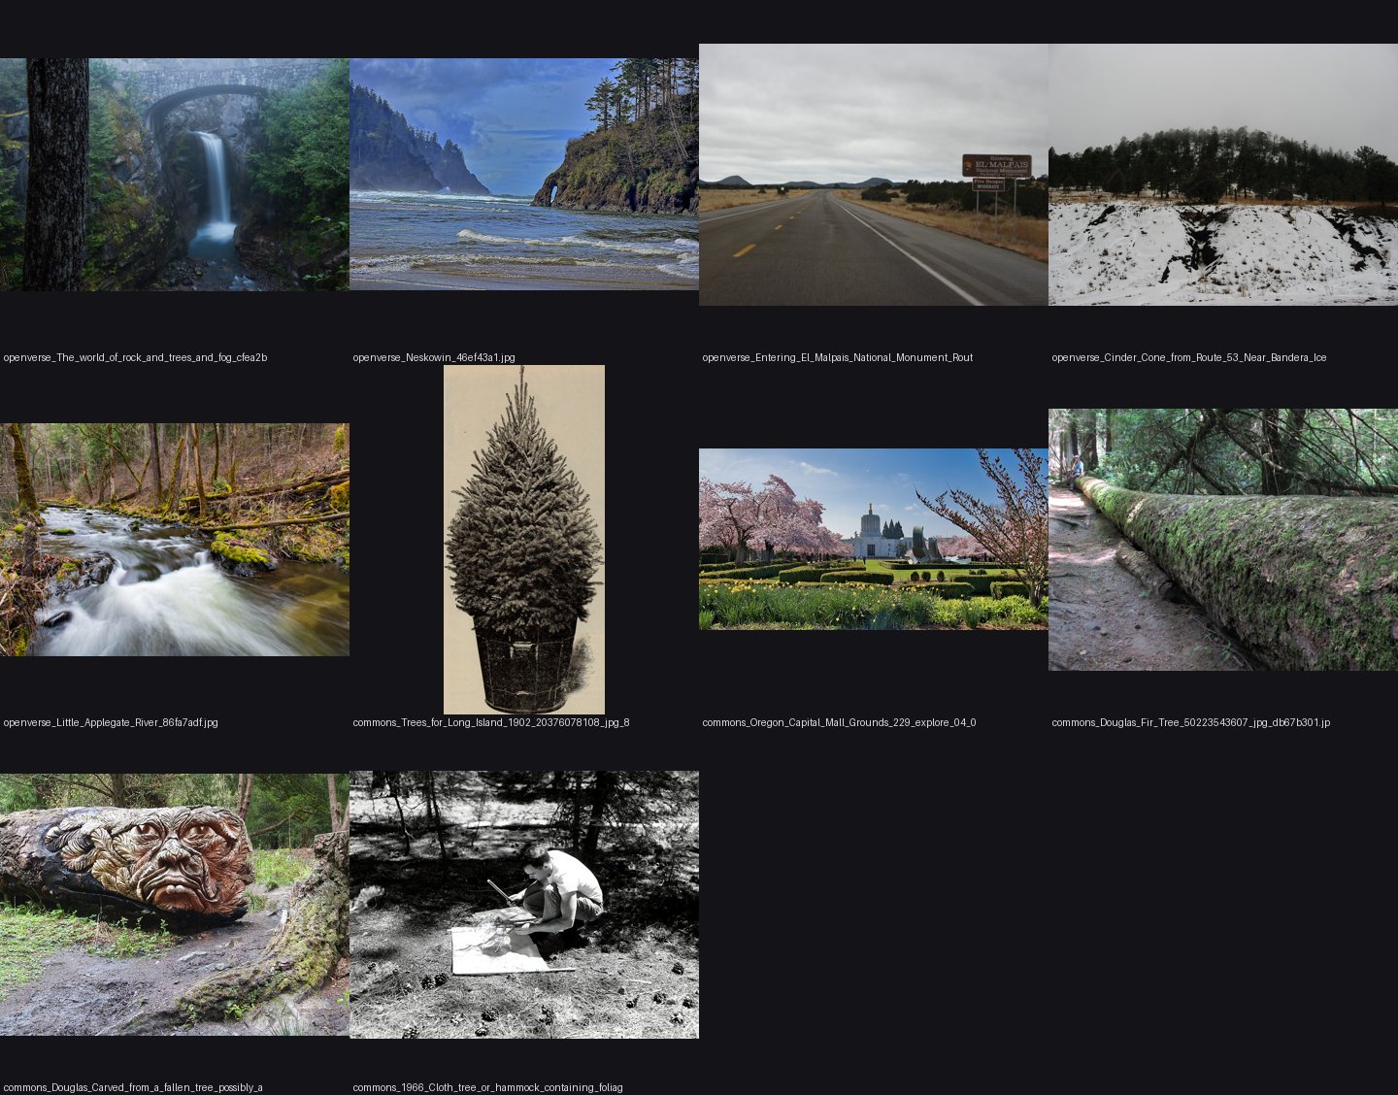1398x1095 pixels.
Task: Click filename commons_Trees_for_Long_Island_1902
Action: [x=491, y=722]
